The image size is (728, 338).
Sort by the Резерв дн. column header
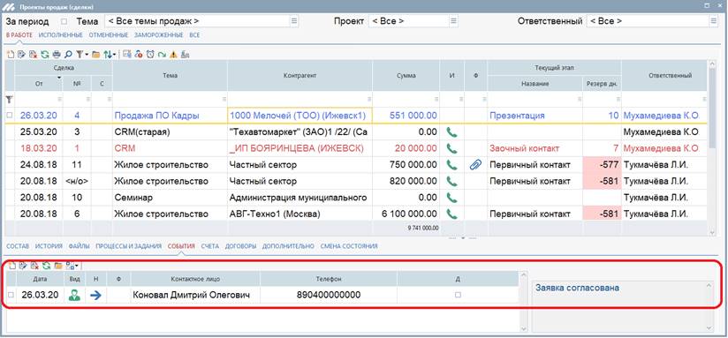tap(602, 84)
